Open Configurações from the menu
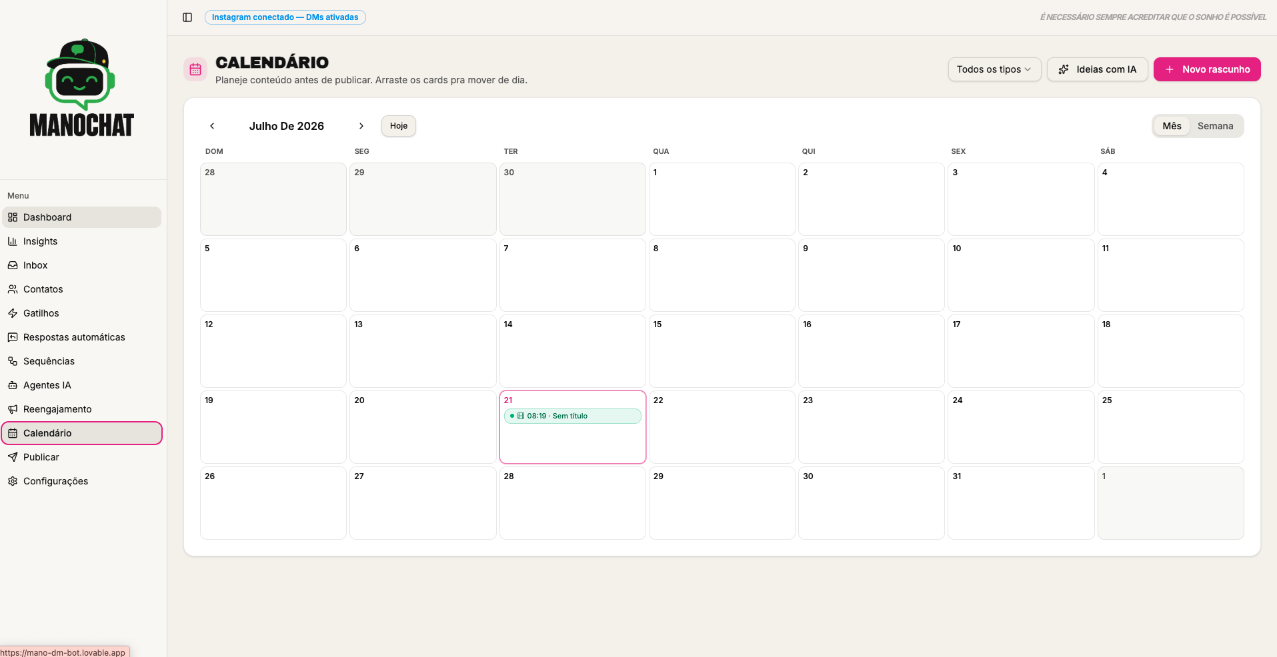This screenshot has height=657, width=1277. coord(81,481)
